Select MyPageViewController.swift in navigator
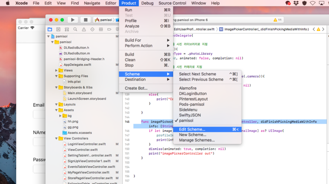The width and height of the screenshot is (329, 184). 89,172
